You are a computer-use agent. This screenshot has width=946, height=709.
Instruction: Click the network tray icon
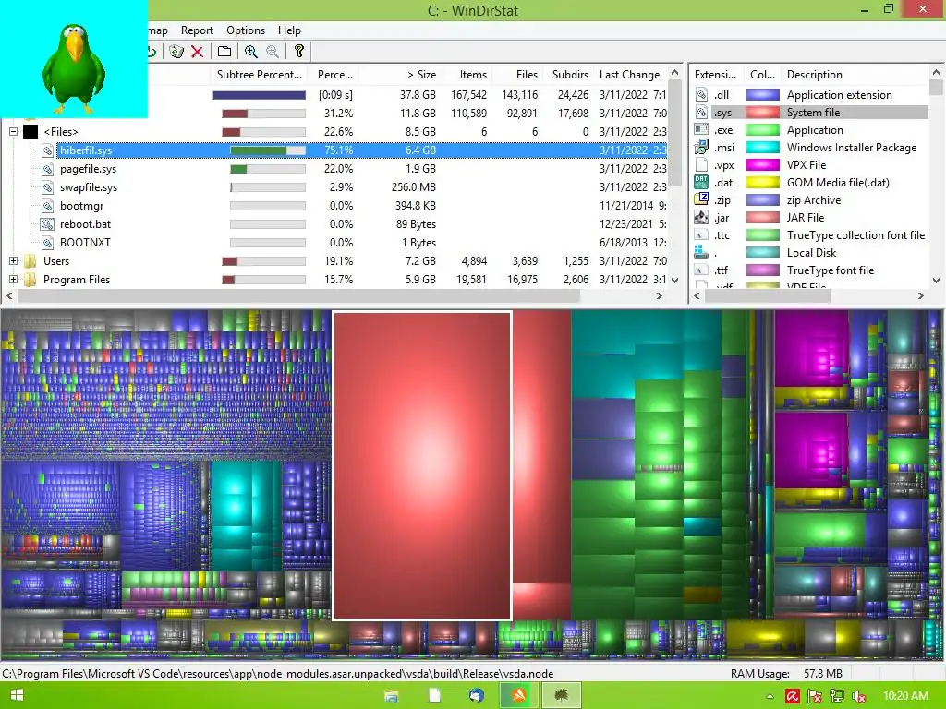pyautogui.click(x=837, y=696)
